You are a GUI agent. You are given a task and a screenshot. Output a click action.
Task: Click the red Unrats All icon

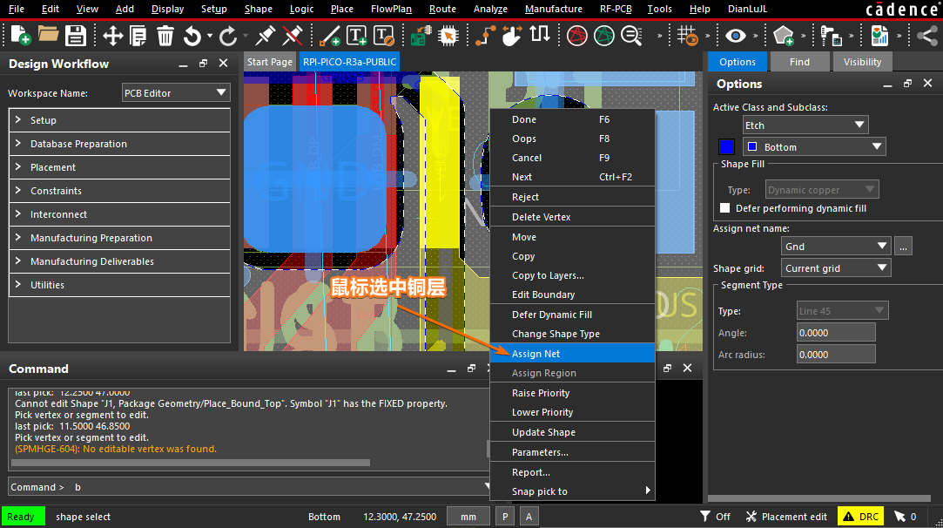pyautogui.click(x=576, y=36)
